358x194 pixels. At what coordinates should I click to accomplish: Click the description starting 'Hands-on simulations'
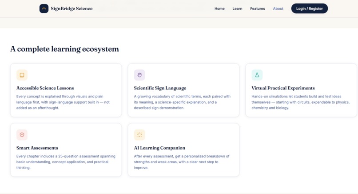(x=300, y=102)
